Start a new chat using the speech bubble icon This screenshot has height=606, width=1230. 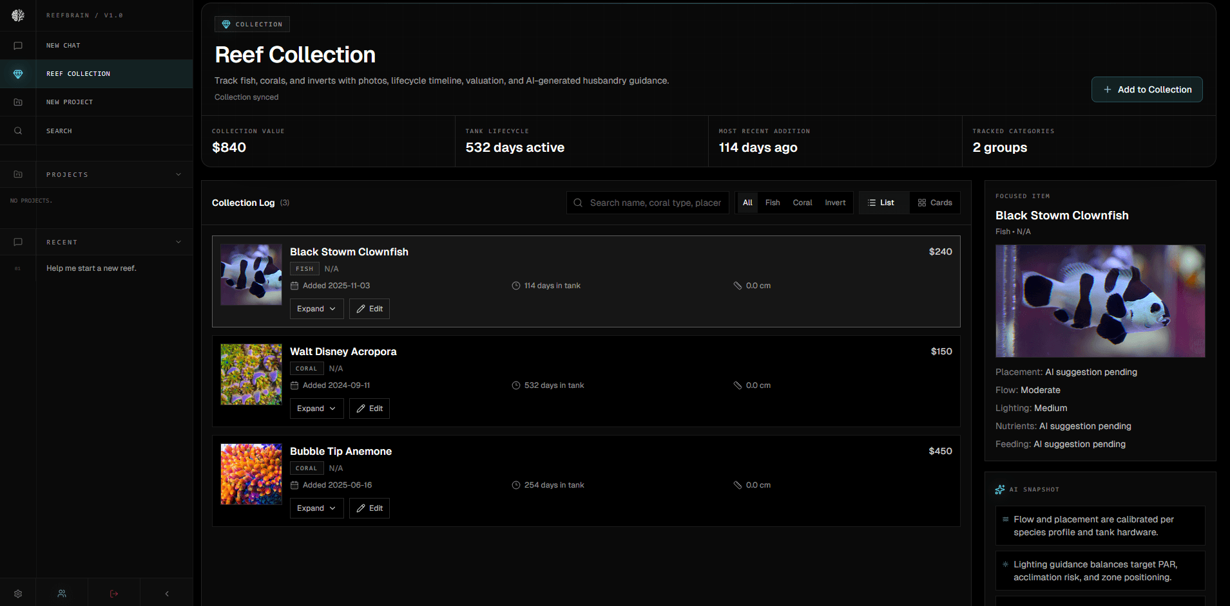click(17, 45)
